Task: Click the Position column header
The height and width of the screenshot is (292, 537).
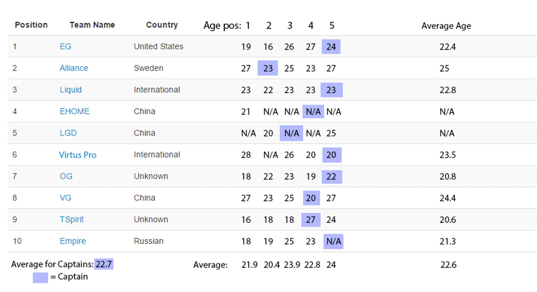Action: (31, 25)
